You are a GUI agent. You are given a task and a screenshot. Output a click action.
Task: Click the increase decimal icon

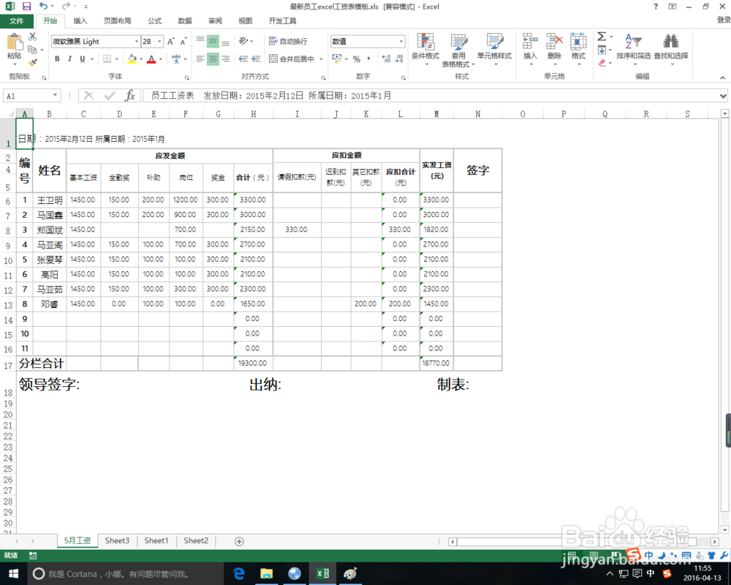point(387,58)
